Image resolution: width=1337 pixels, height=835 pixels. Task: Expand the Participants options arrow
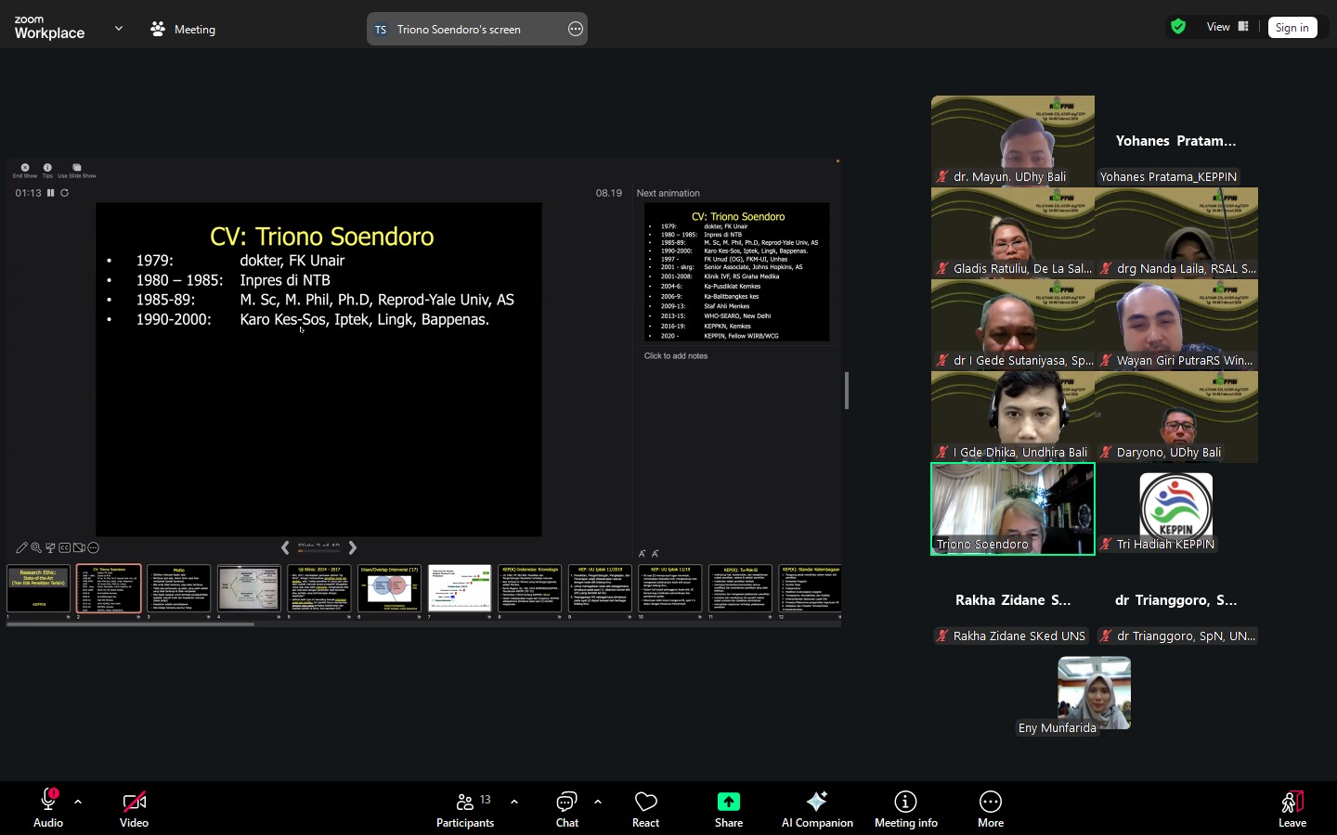[x=514, y=802]
